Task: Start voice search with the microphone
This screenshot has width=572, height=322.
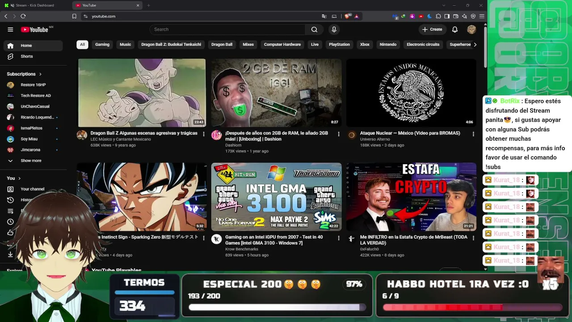Action: [334, 30]
